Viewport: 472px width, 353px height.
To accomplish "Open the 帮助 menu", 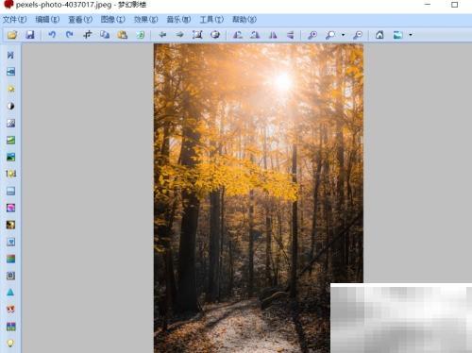I will click(244, 20).
